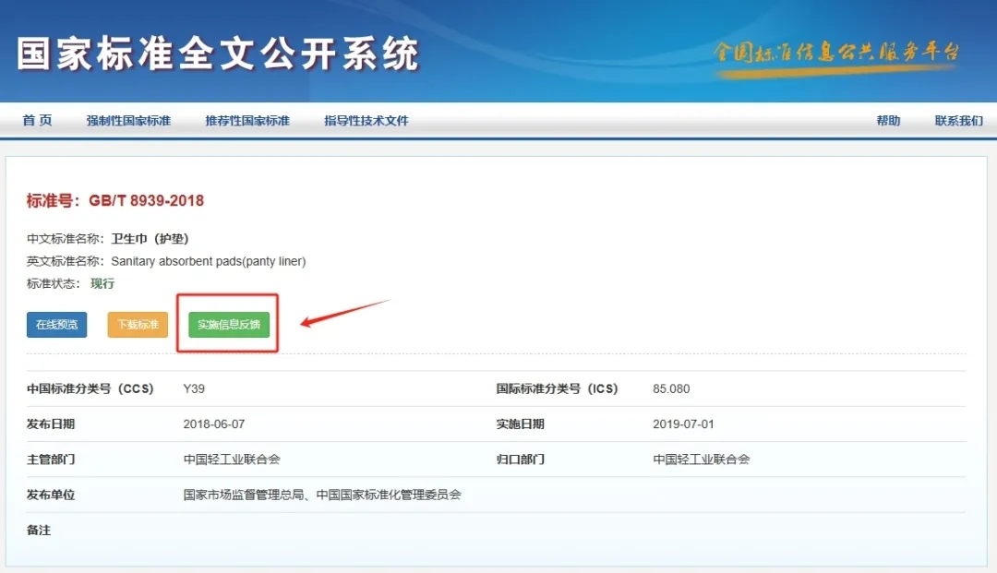Click the green 实施信息反馈 button

click(x=229, y=325)
